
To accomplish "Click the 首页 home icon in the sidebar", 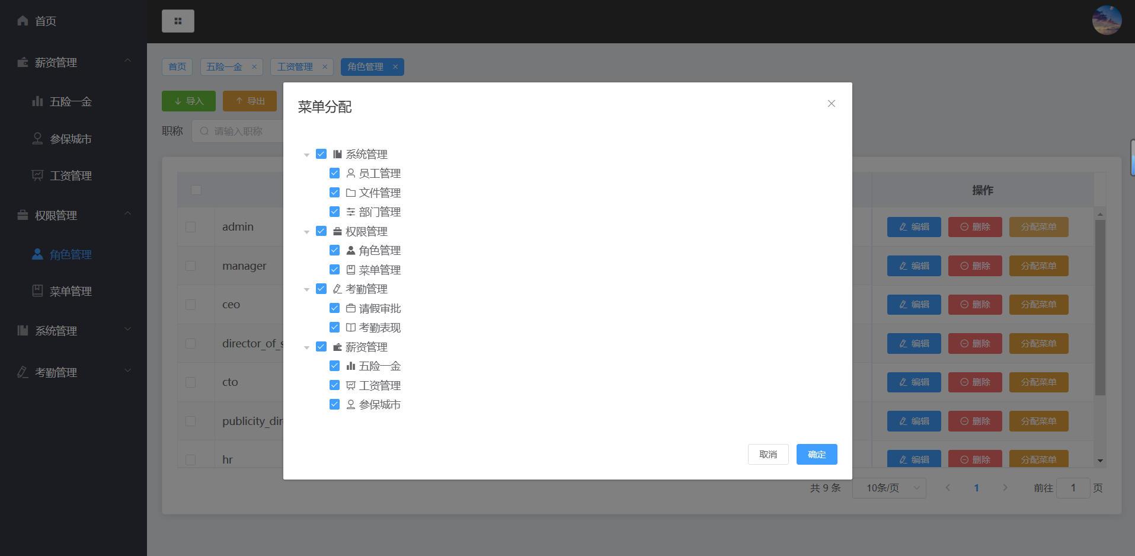I will point(22,21).
